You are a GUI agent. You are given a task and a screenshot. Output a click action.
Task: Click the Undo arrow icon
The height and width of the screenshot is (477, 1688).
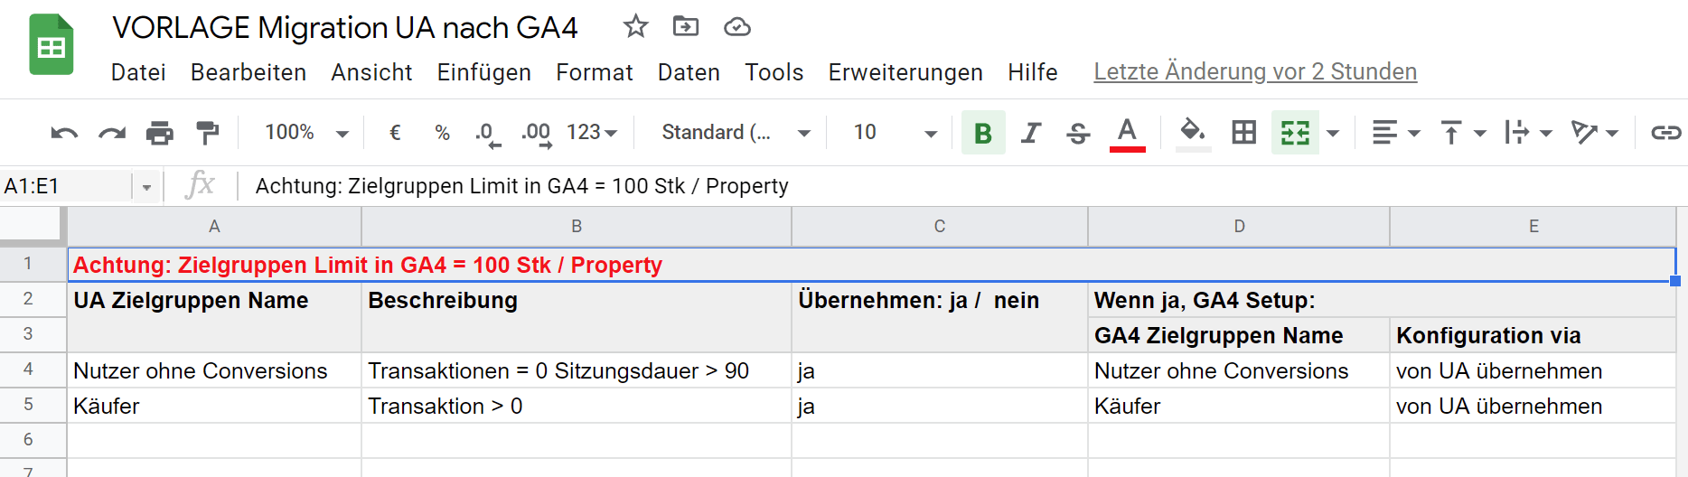(64, 134)
